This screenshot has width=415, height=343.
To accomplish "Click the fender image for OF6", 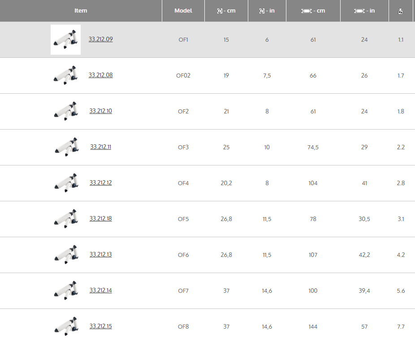I will (65, 255).
